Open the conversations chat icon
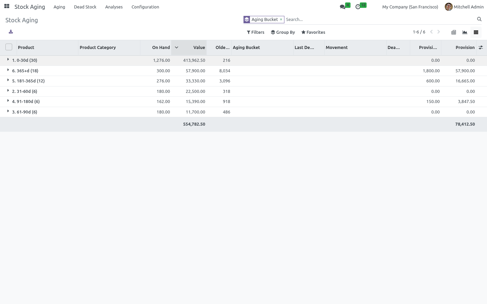 pos(343,7)
